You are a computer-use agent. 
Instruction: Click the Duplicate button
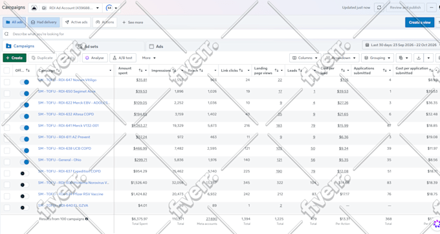tap(42, 58)
